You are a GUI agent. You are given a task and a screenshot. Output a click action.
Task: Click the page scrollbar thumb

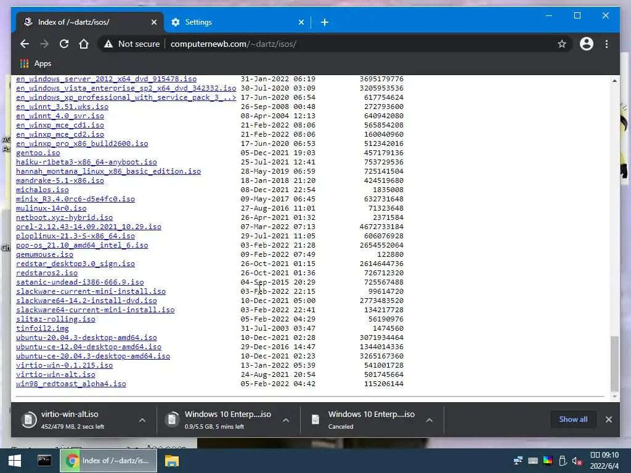click(x=614, y=363)
